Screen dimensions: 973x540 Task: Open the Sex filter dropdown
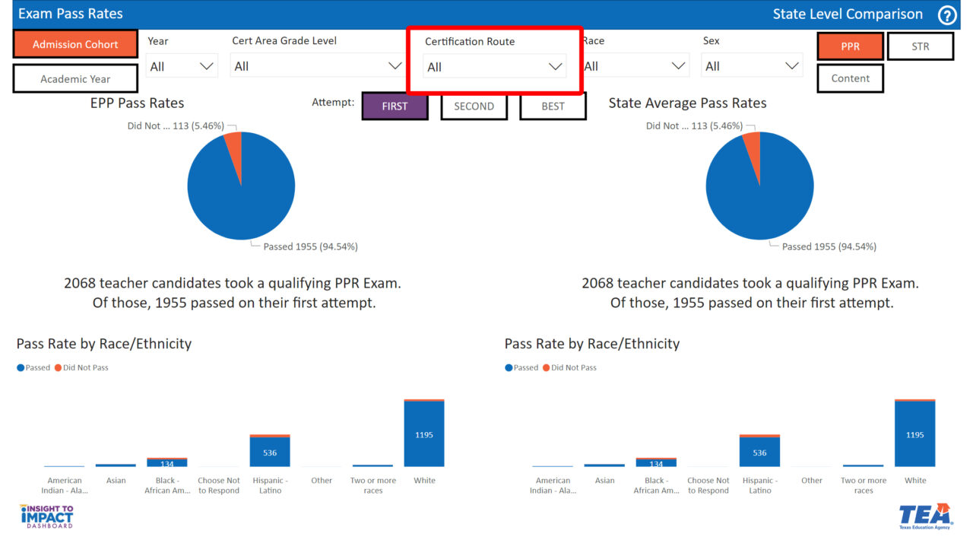pyautogui.click(x=751, y=66)
